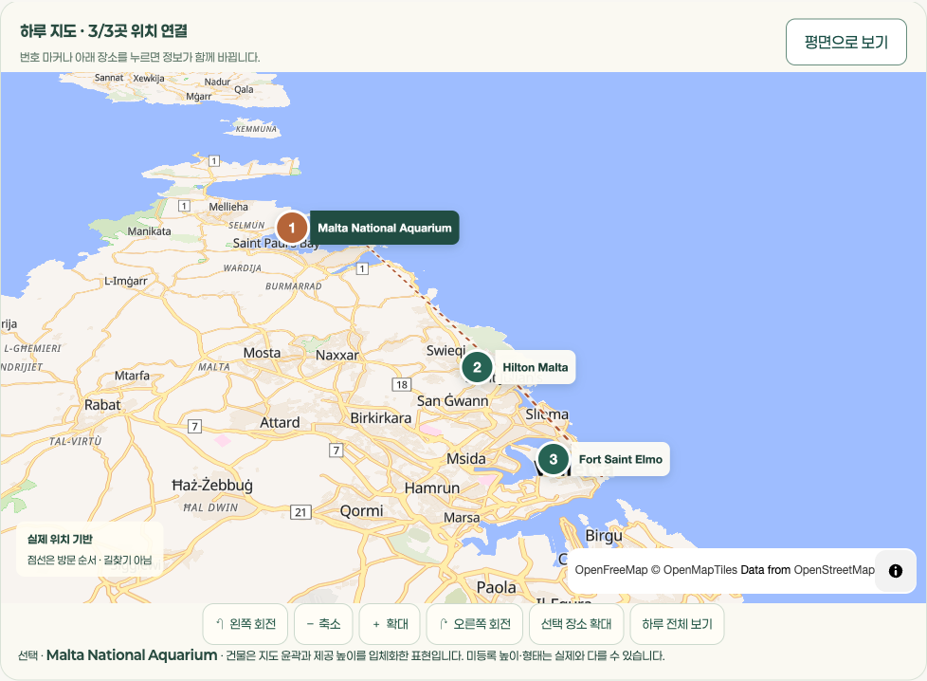
Task: Zoom out using the 축소 button
Action: point(323,624)
